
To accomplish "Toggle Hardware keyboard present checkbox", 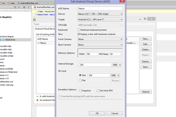I will click(79, 30).
